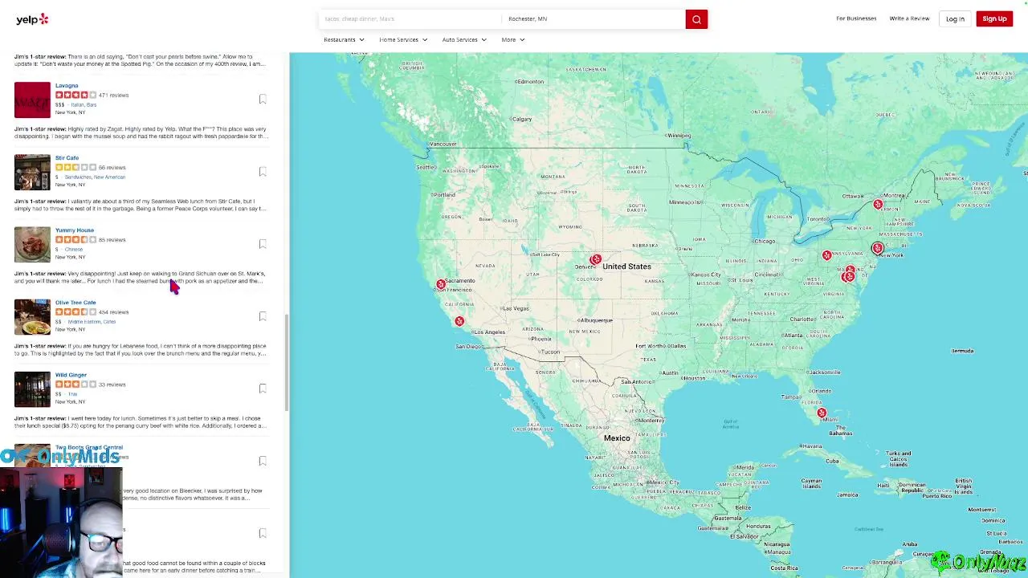Focus the search terms input field

click(410, 18)
